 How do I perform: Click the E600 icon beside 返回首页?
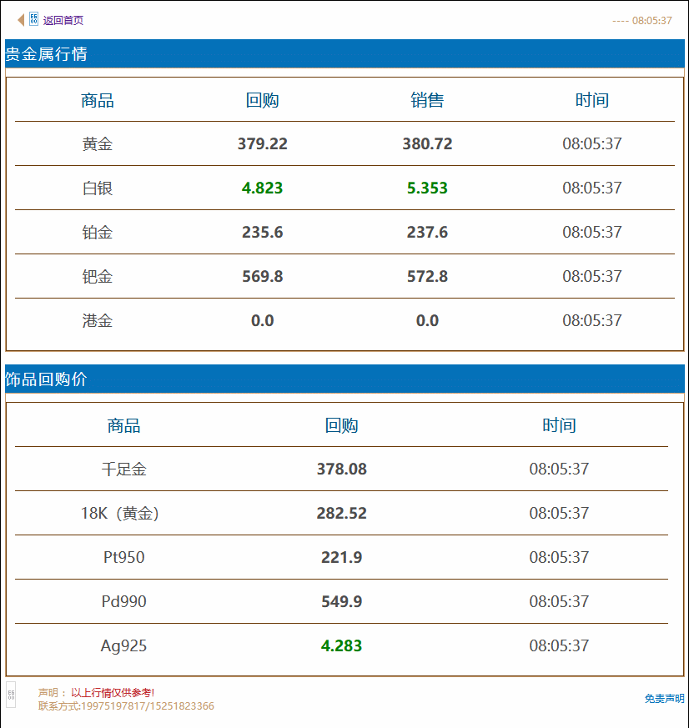[33, 18]
